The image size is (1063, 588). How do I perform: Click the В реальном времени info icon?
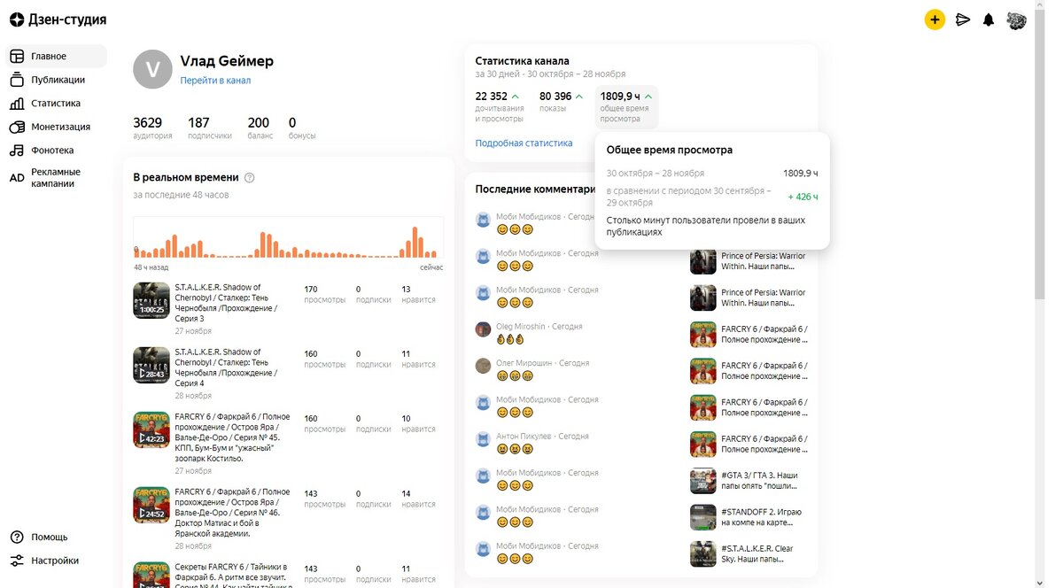click(x=249, y=177)
